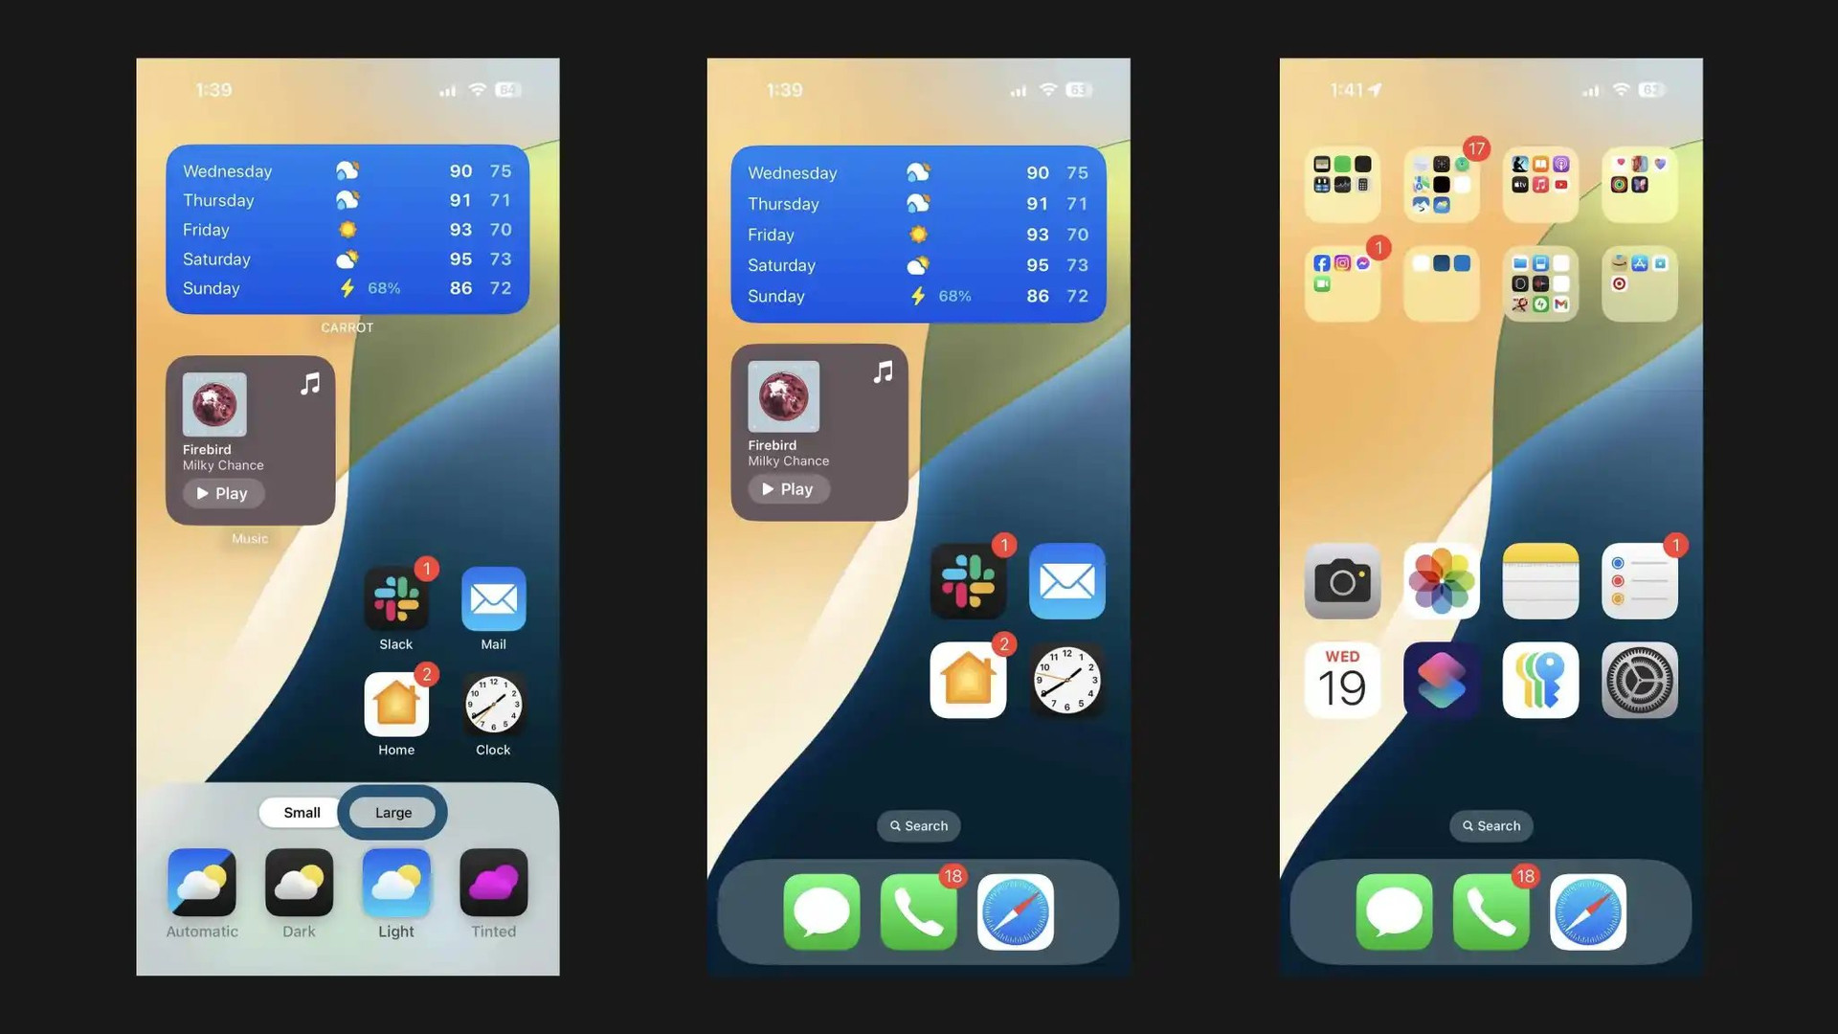Switch to the Small widget size tab
The width and height of the screenshot is (1838, 1034).
(303, 812)
